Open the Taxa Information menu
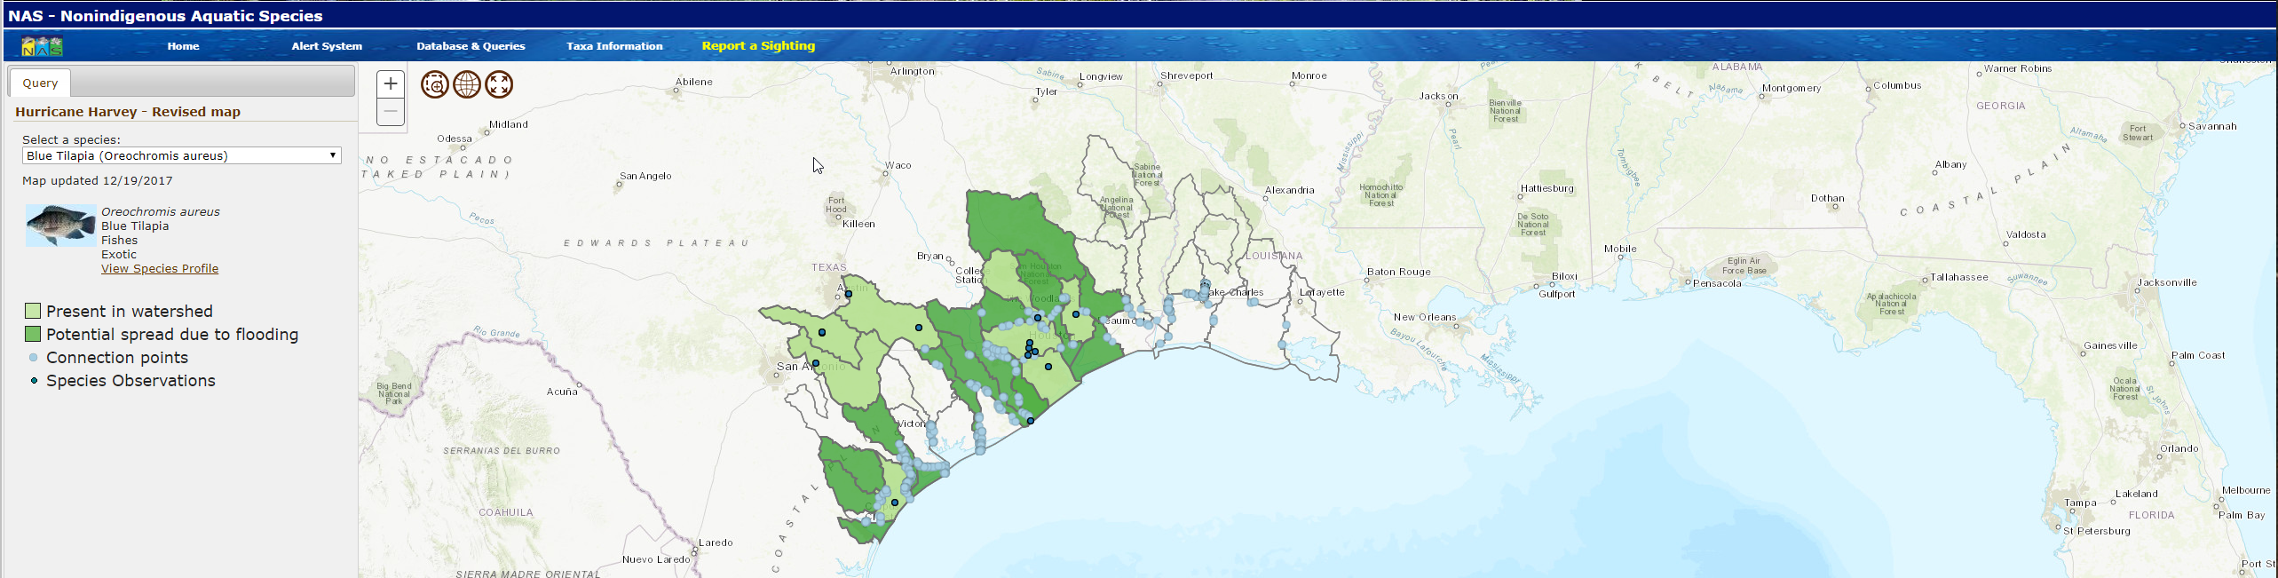Image resolution: width=2278 pixels, height=578 pixels. tap(614, 46)
